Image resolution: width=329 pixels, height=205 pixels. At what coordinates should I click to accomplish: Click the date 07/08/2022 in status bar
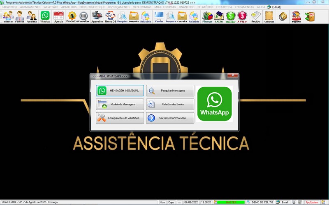coord(191,202)
